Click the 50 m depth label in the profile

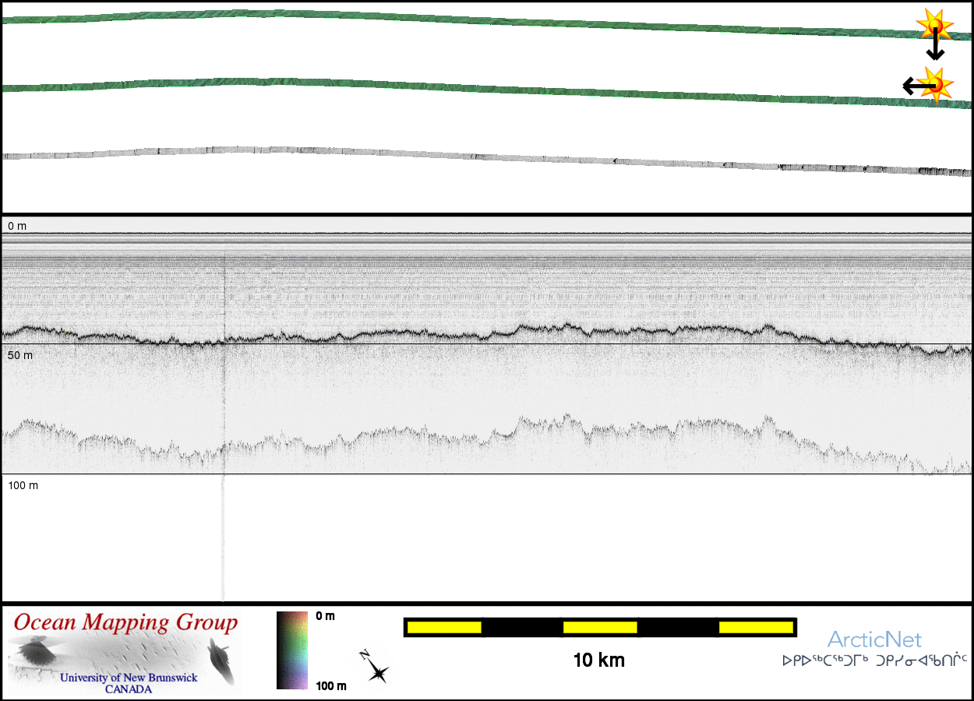[x=20, y=355]
